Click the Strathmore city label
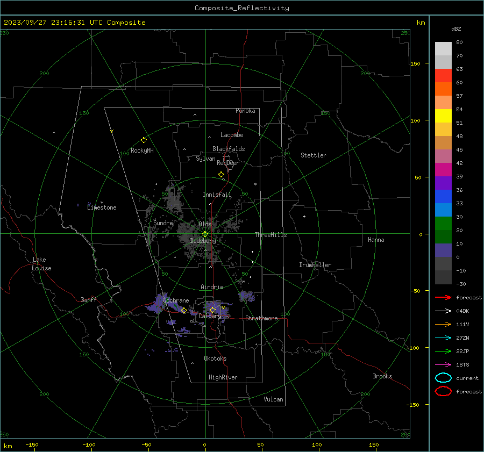 tap(261, 318)
